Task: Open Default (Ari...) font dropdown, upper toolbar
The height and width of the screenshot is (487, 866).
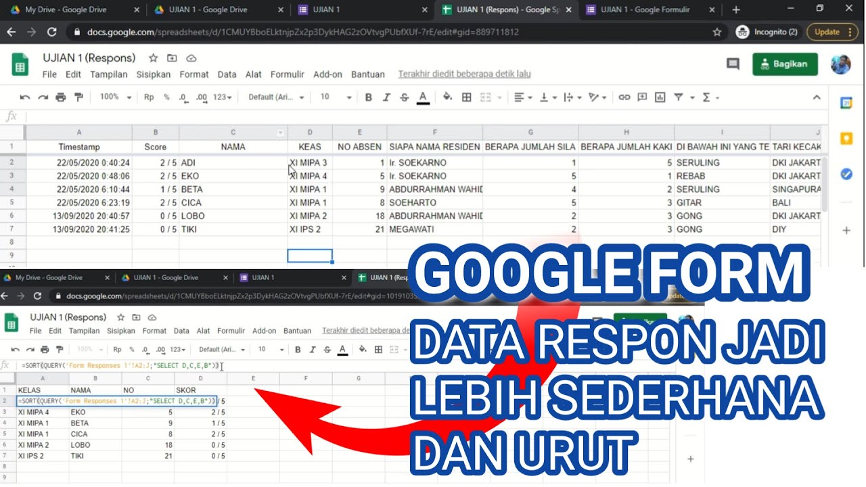Action: 276,97
